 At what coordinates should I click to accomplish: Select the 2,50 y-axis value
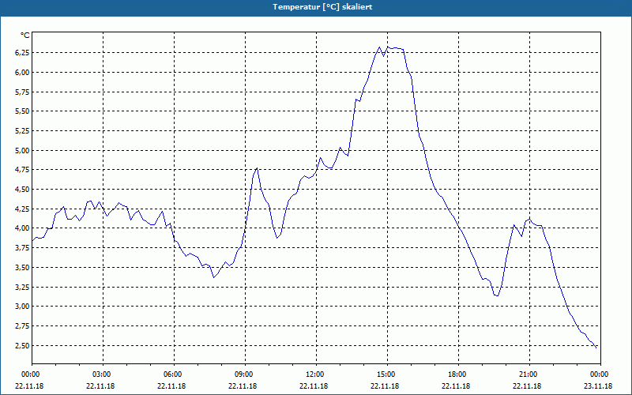[23, 345]
